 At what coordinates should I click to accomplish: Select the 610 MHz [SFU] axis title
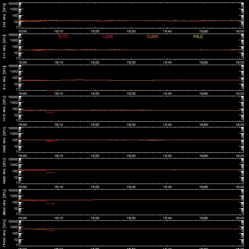pos(4,78)
